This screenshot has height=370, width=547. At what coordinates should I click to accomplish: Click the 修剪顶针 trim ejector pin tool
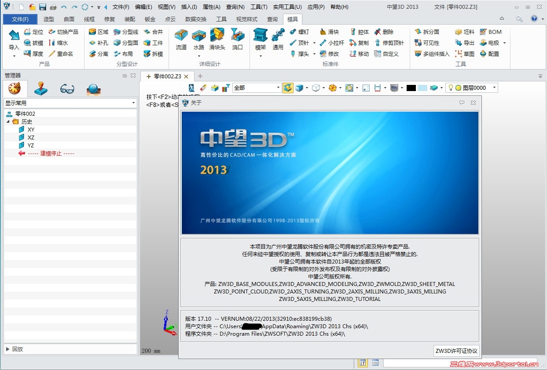tap(389, 43)
